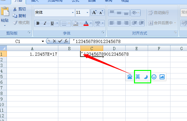Decrease indent button
The height and width of the screenshot is (121, 187).
(134, 23)
